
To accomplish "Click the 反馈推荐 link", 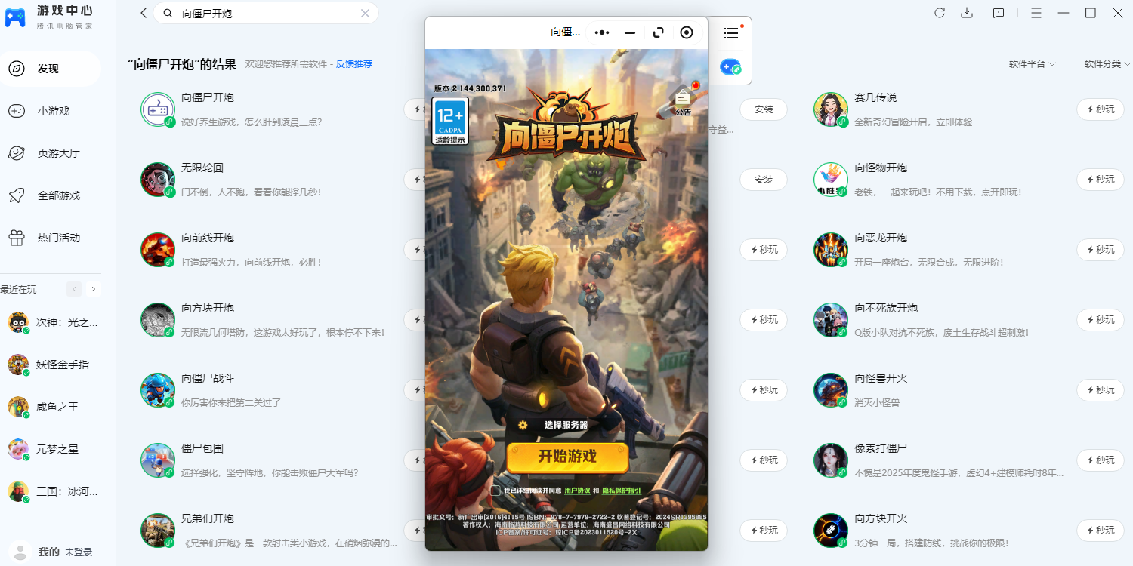I will pyautogui.click(x=354, y=64).
